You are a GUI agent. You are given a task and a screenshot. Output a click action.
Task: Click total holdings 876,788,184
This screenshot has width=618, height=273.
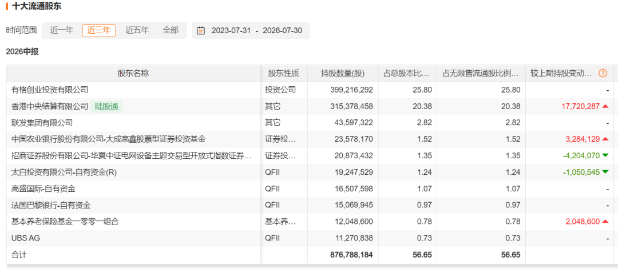pyautogui.click(x=351, y=255)
